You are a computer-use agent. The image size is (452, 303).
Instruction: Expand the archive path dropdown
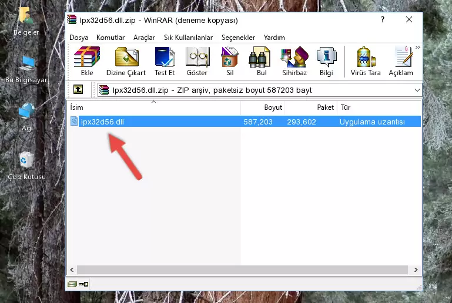pyautogui.click(x=417, y=90)
